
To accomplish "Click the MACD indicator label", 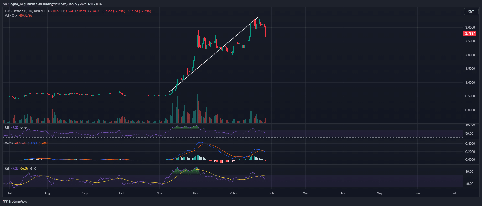I will coord(9,143).
